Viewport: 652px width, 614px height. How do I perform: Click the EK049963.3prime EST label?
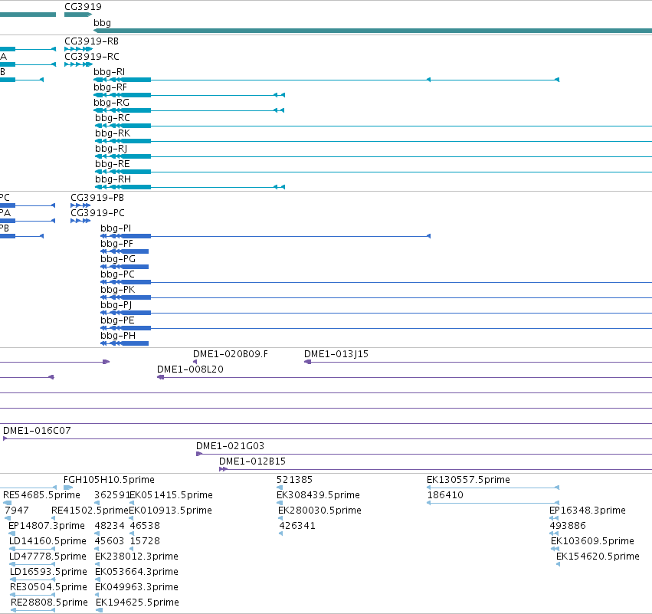tap(137, 587)
